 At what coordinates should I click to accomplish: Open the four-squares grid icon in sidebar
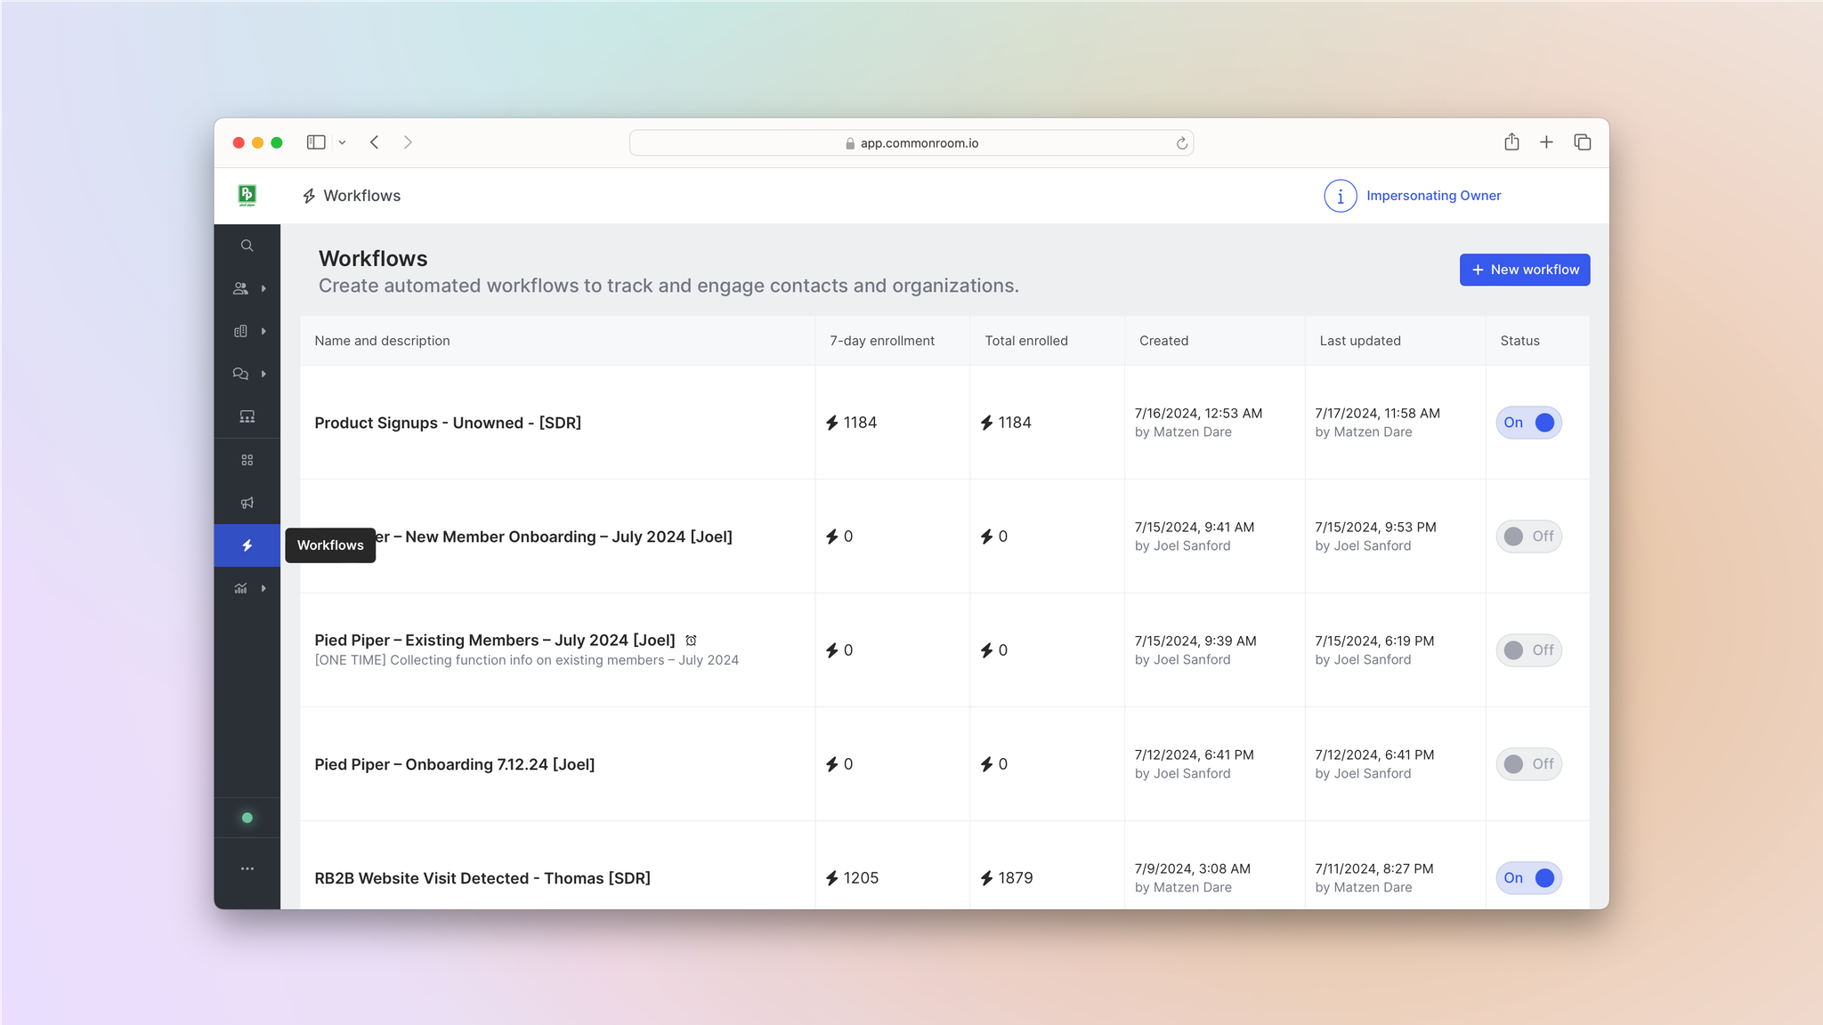(x=247, y=460)
